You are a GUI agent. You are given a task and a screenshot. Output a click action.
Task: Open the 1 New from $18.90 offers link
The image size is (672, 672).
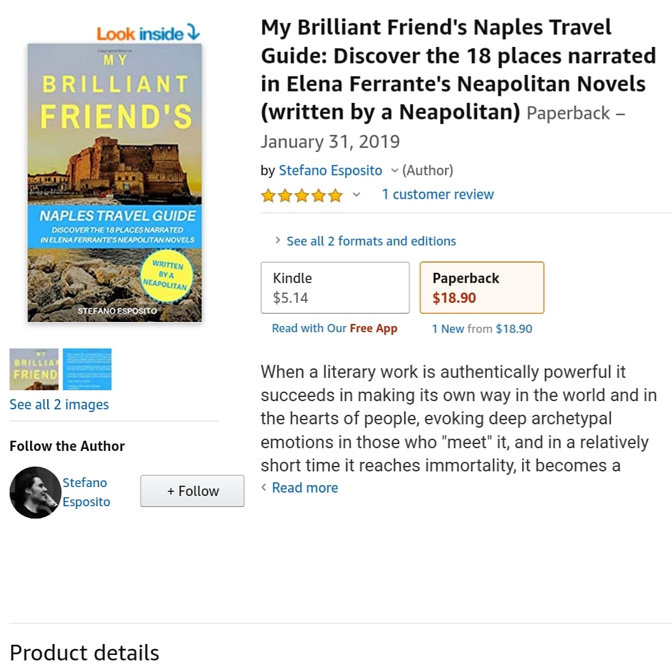[x=482, y=329]
